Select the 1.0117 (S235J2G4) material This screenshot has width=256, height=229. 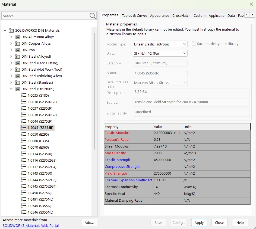click(x=42, y=167)
